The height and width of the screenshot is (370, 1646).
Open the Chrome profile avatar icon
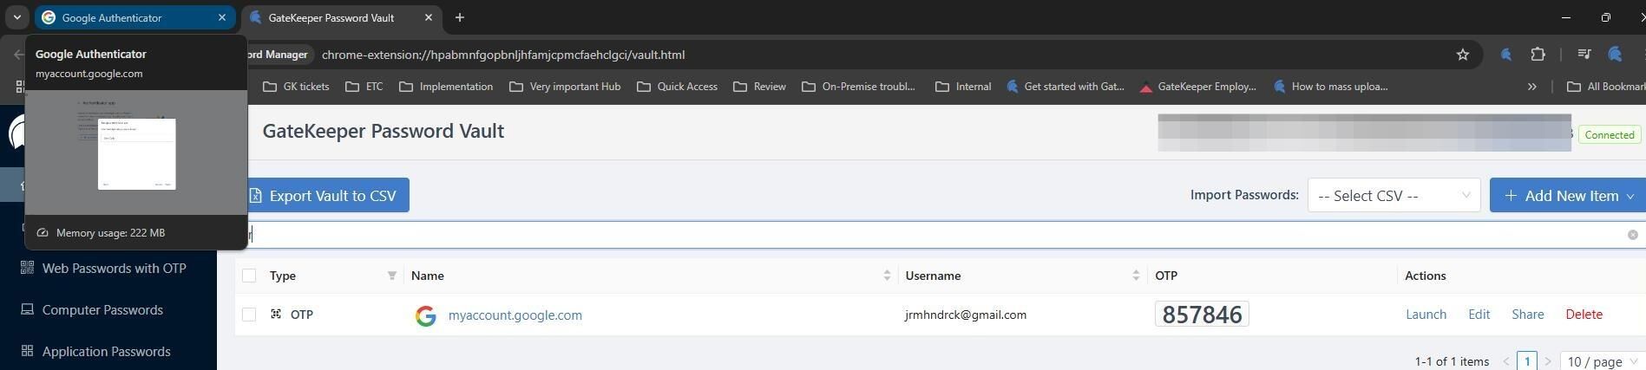(1615, 55)
